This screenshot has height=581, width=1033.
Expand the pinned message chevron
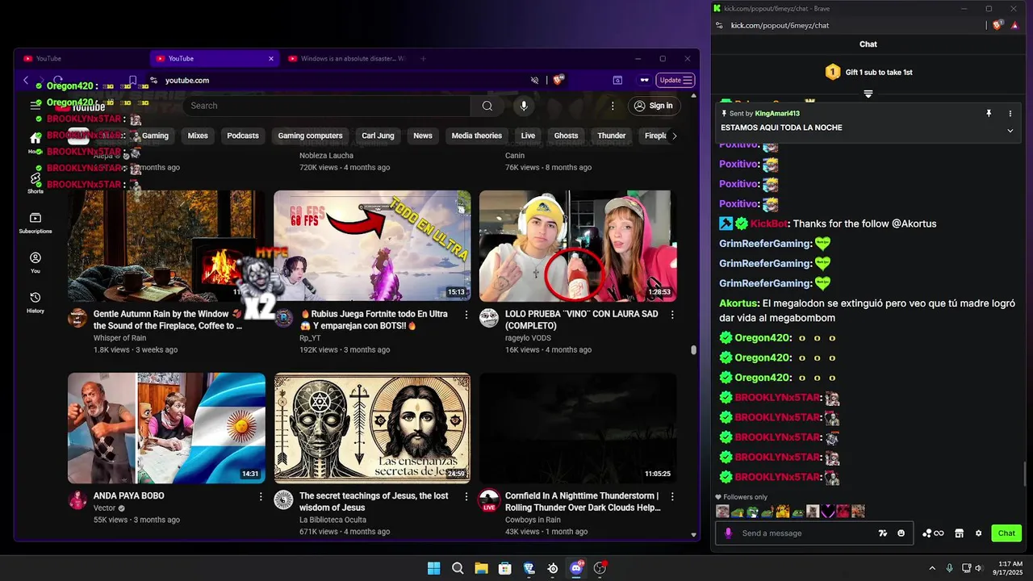[1010, 131]
